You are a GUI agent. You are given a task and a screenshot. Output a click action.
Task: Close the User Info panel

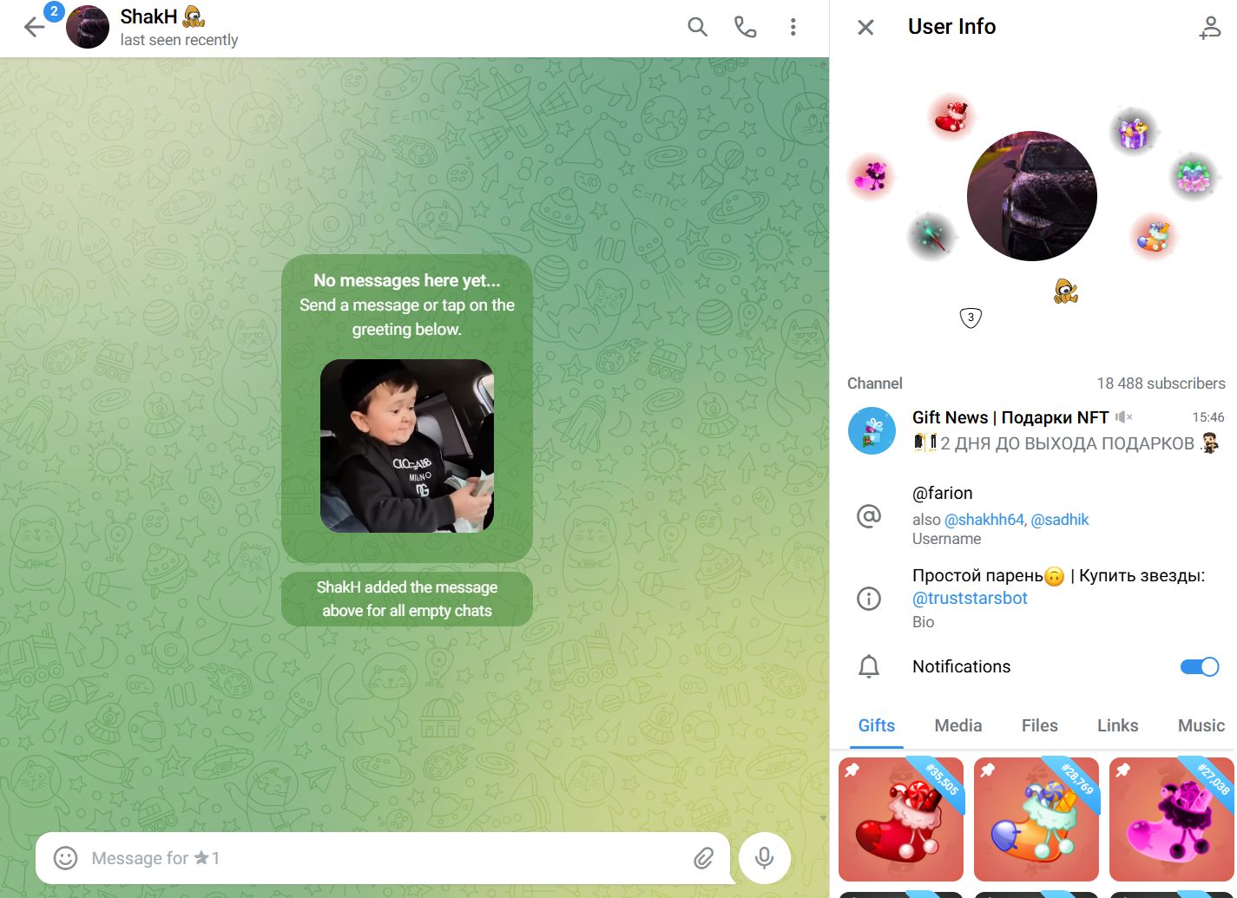pos(865,28)
